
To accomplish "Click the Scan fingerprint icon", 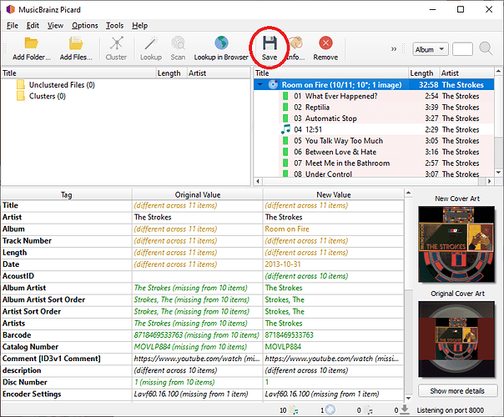I will 178,43.
